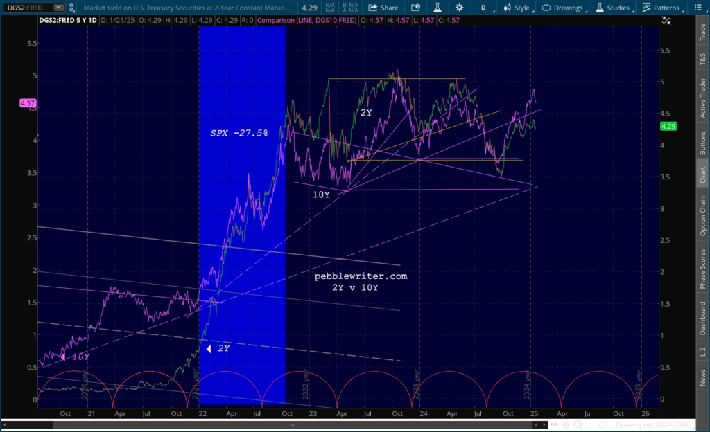Screen dimensions: 710x432
Task: Click the 26 date label on time axis
Action: (x=646, y=413)
